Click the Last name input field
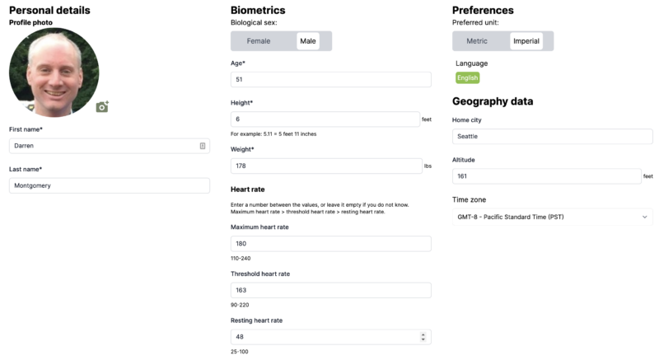The height and width of the screenshot is (360, 659). (x=110, y=186)
